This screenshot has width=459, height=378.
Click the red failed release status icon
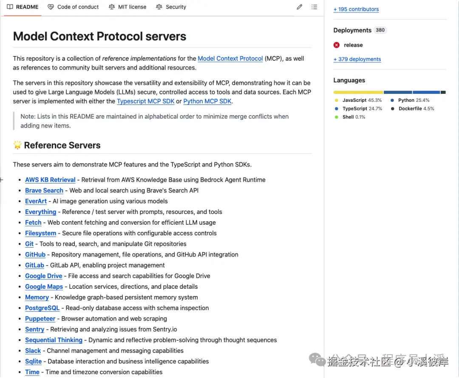click(x=336, y=45)
